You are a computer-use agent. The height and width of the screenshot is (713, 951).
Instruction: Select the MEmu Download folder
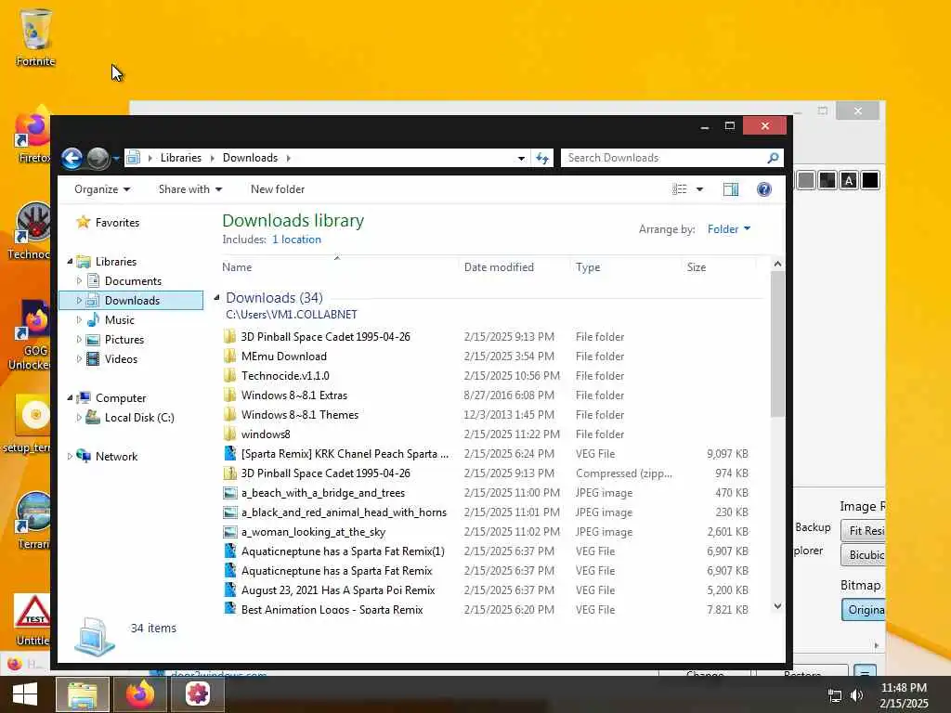click(x=284, y=356)
